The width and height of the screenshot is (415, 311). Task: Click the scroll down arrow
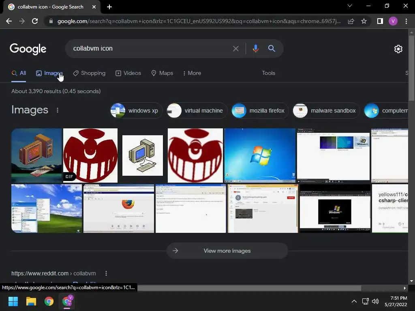point(411,281)
